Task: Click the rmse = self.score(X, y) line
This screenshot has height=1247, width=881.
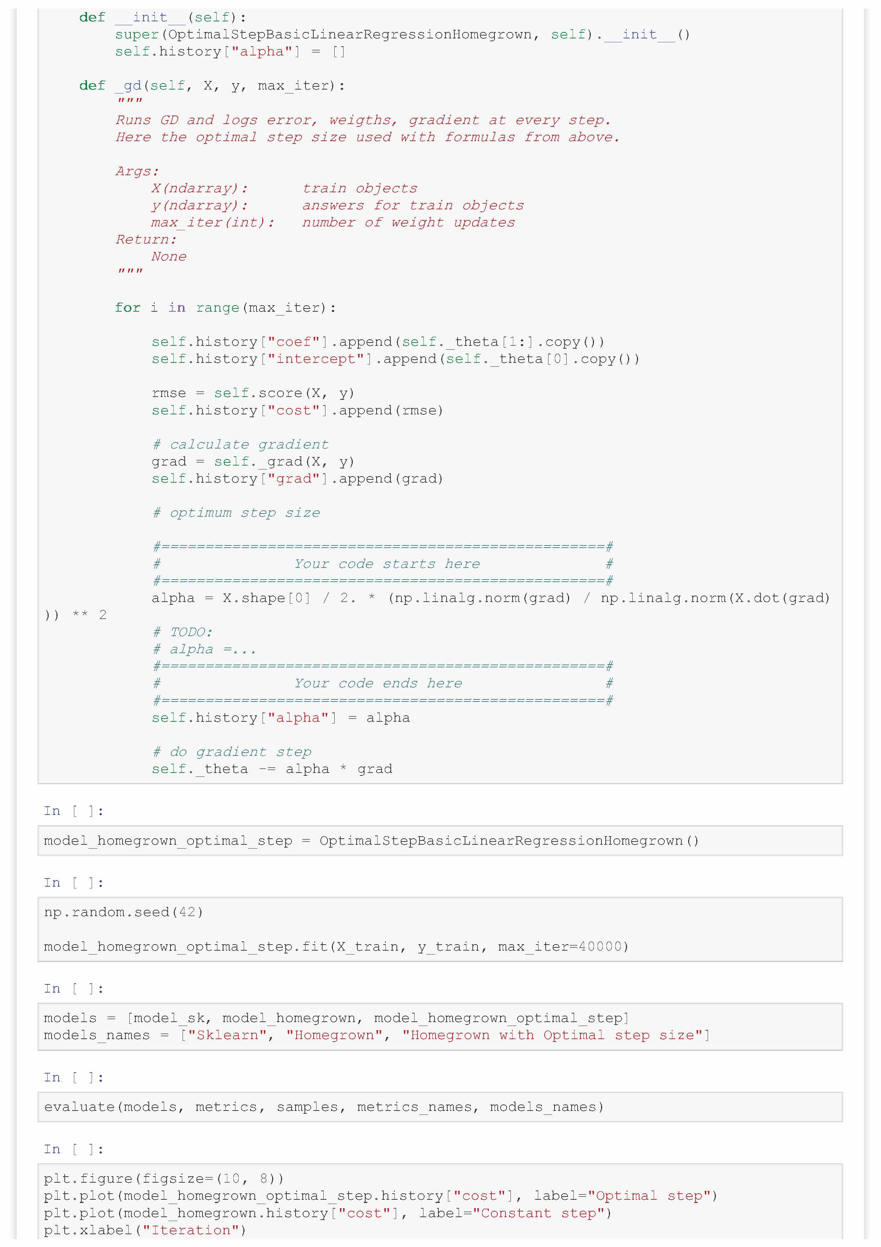Action: [253, 393]
